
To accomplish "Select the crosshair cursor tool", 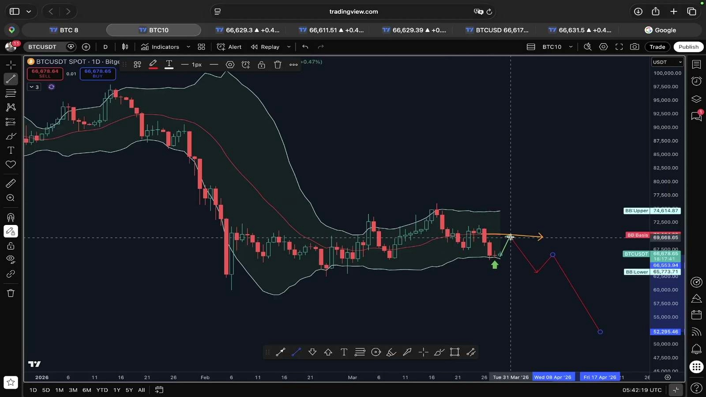I will point(11,65).
